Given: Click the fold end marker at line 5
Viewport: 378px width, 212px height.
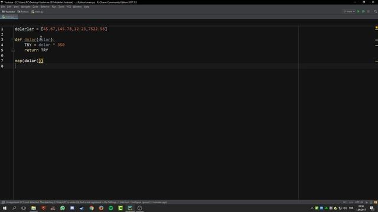Looking at the screenshot, I should coord(13,50).
